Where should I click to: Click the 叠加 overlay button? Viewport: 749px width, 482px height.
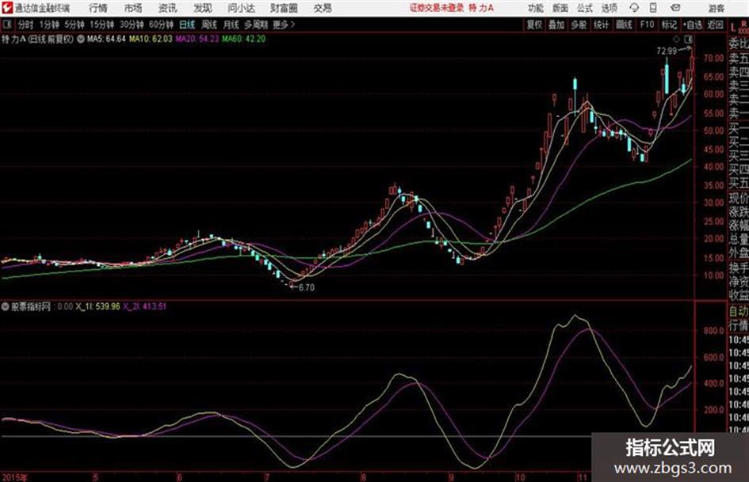[x=556, y=25]
